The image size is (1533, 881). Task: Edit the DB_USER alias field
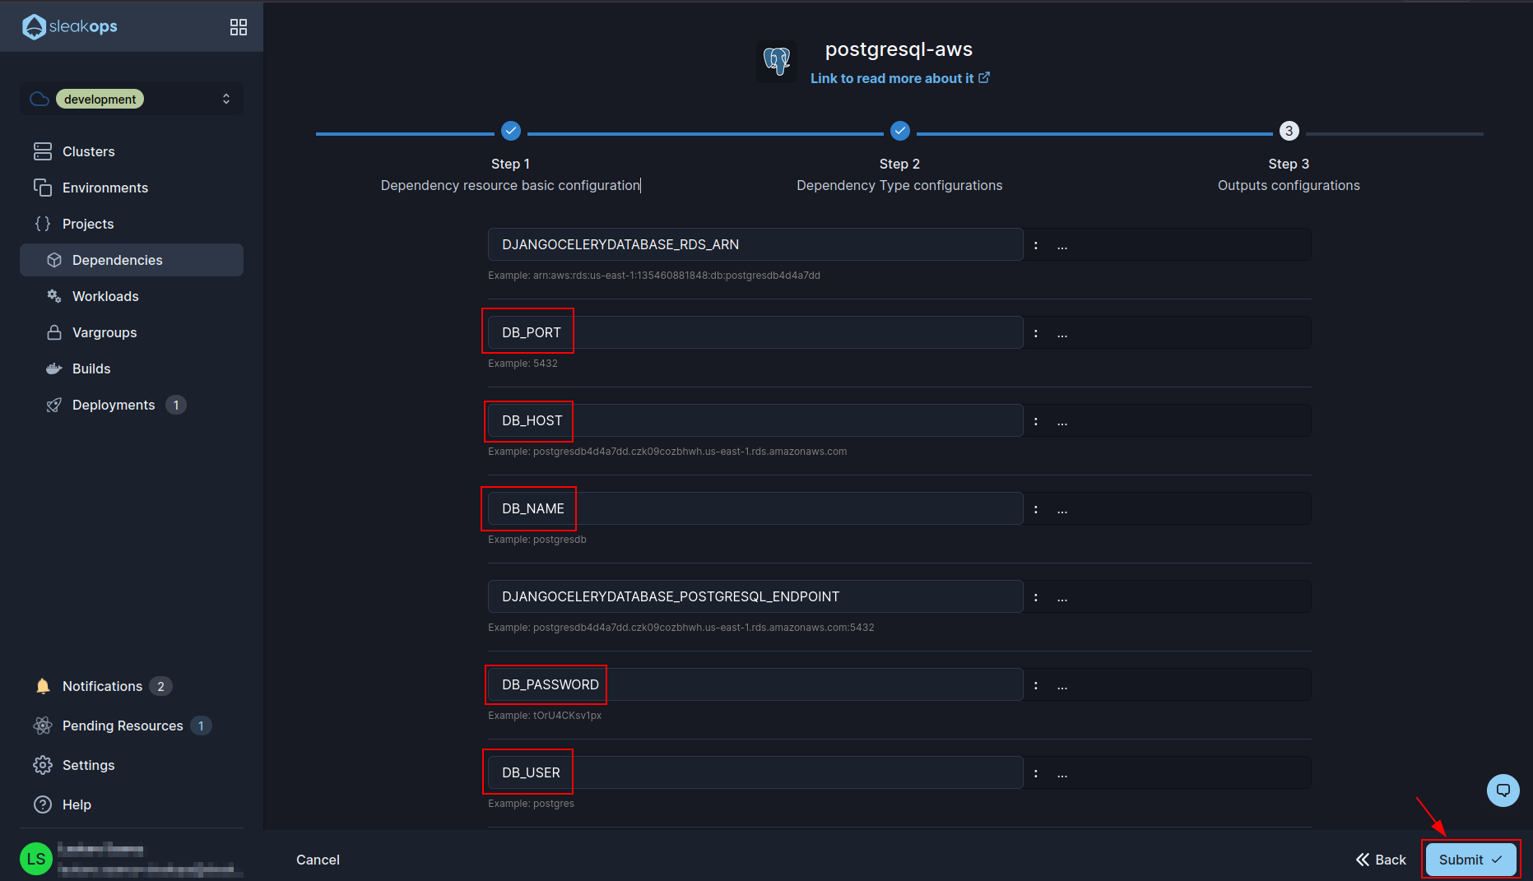tap(755, 772)
